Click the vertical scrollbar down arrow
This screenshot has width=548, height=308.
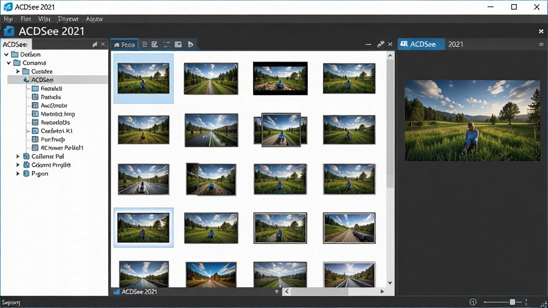[390, 283]
